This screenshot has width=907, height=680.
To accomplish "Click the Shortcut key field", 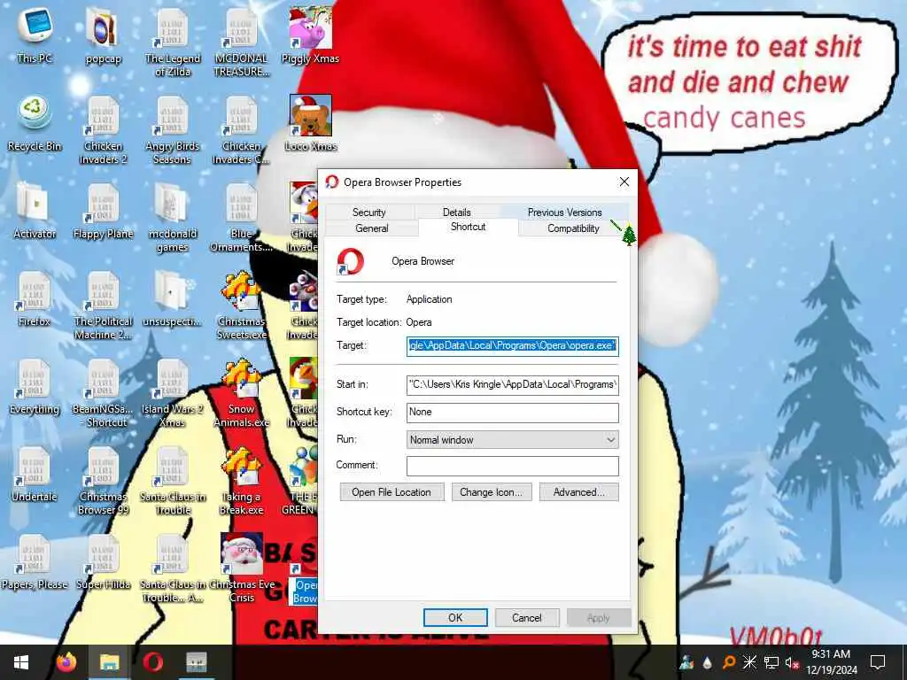I will [513, 413].
